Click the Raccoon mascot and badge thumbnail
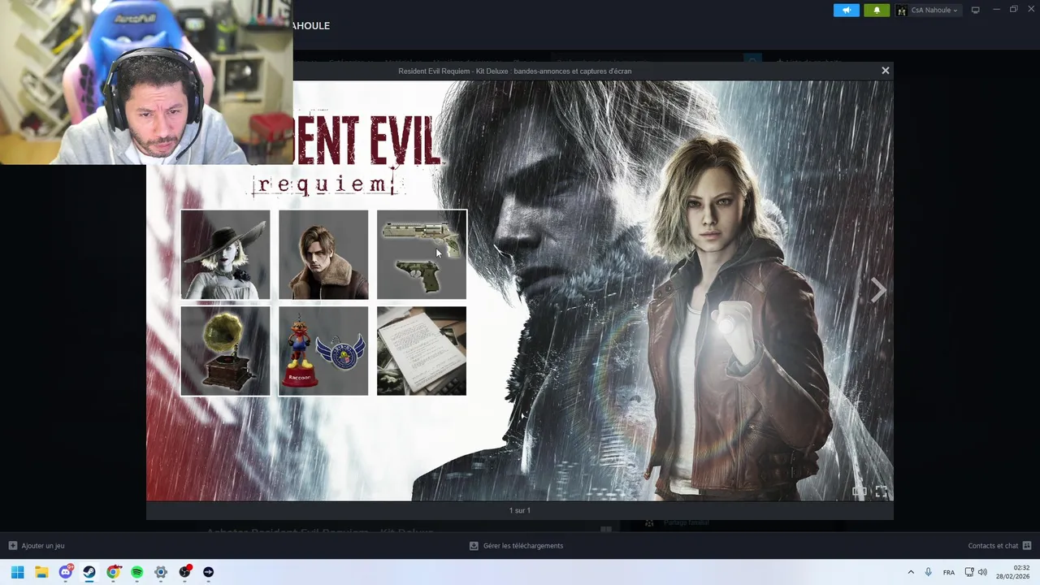This screenshot has height=585, width=1040. click(x=323, y=351)
